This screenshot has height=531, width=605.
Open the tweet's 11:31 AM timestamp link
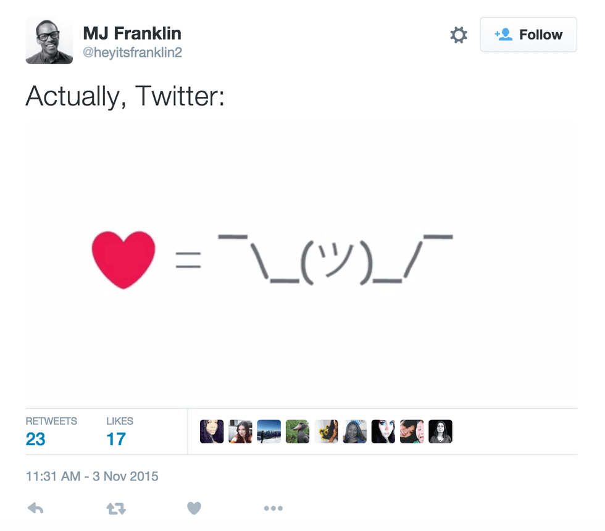coord(92,477)
